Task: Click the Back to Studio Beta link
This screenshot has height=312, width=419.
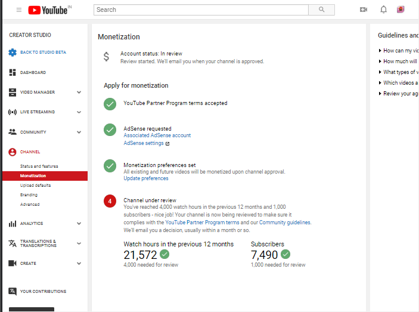Action: point(43,52)
